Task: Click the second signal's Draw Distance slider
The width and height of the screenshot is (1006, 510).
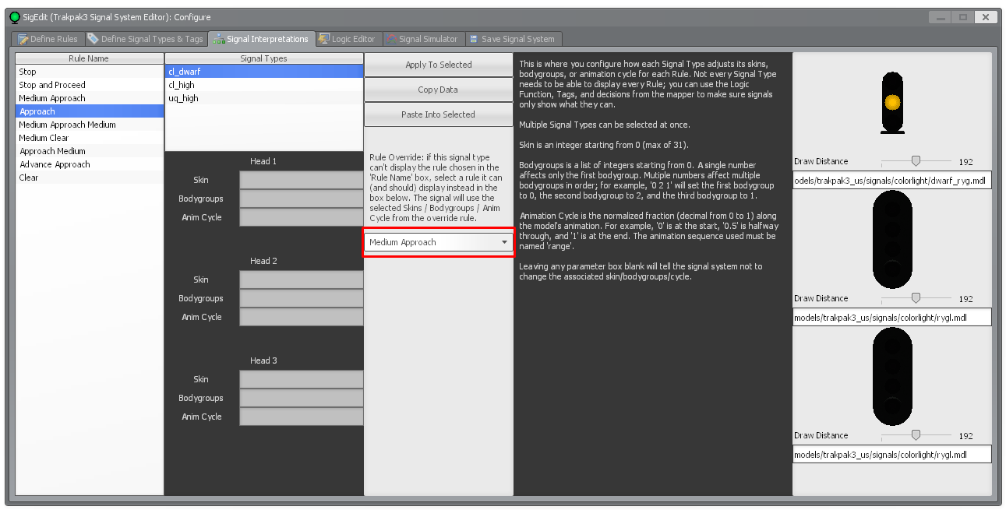Action: pyautogui.click(x=916, y=298)
